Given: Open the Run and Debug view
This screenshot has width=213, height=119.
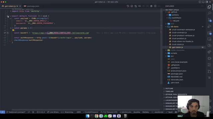Looking at the screenshot, I should (x=209, y=26).
